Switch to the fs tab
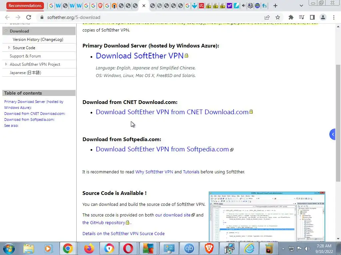341x255 pixels. pos(264,6)
